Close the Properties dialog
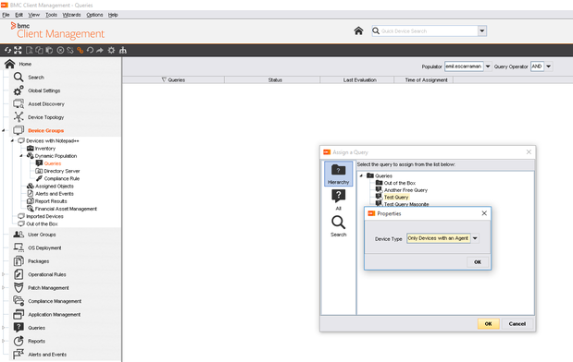The height and width of the screenshot is (362, 573). coord(484,213)
